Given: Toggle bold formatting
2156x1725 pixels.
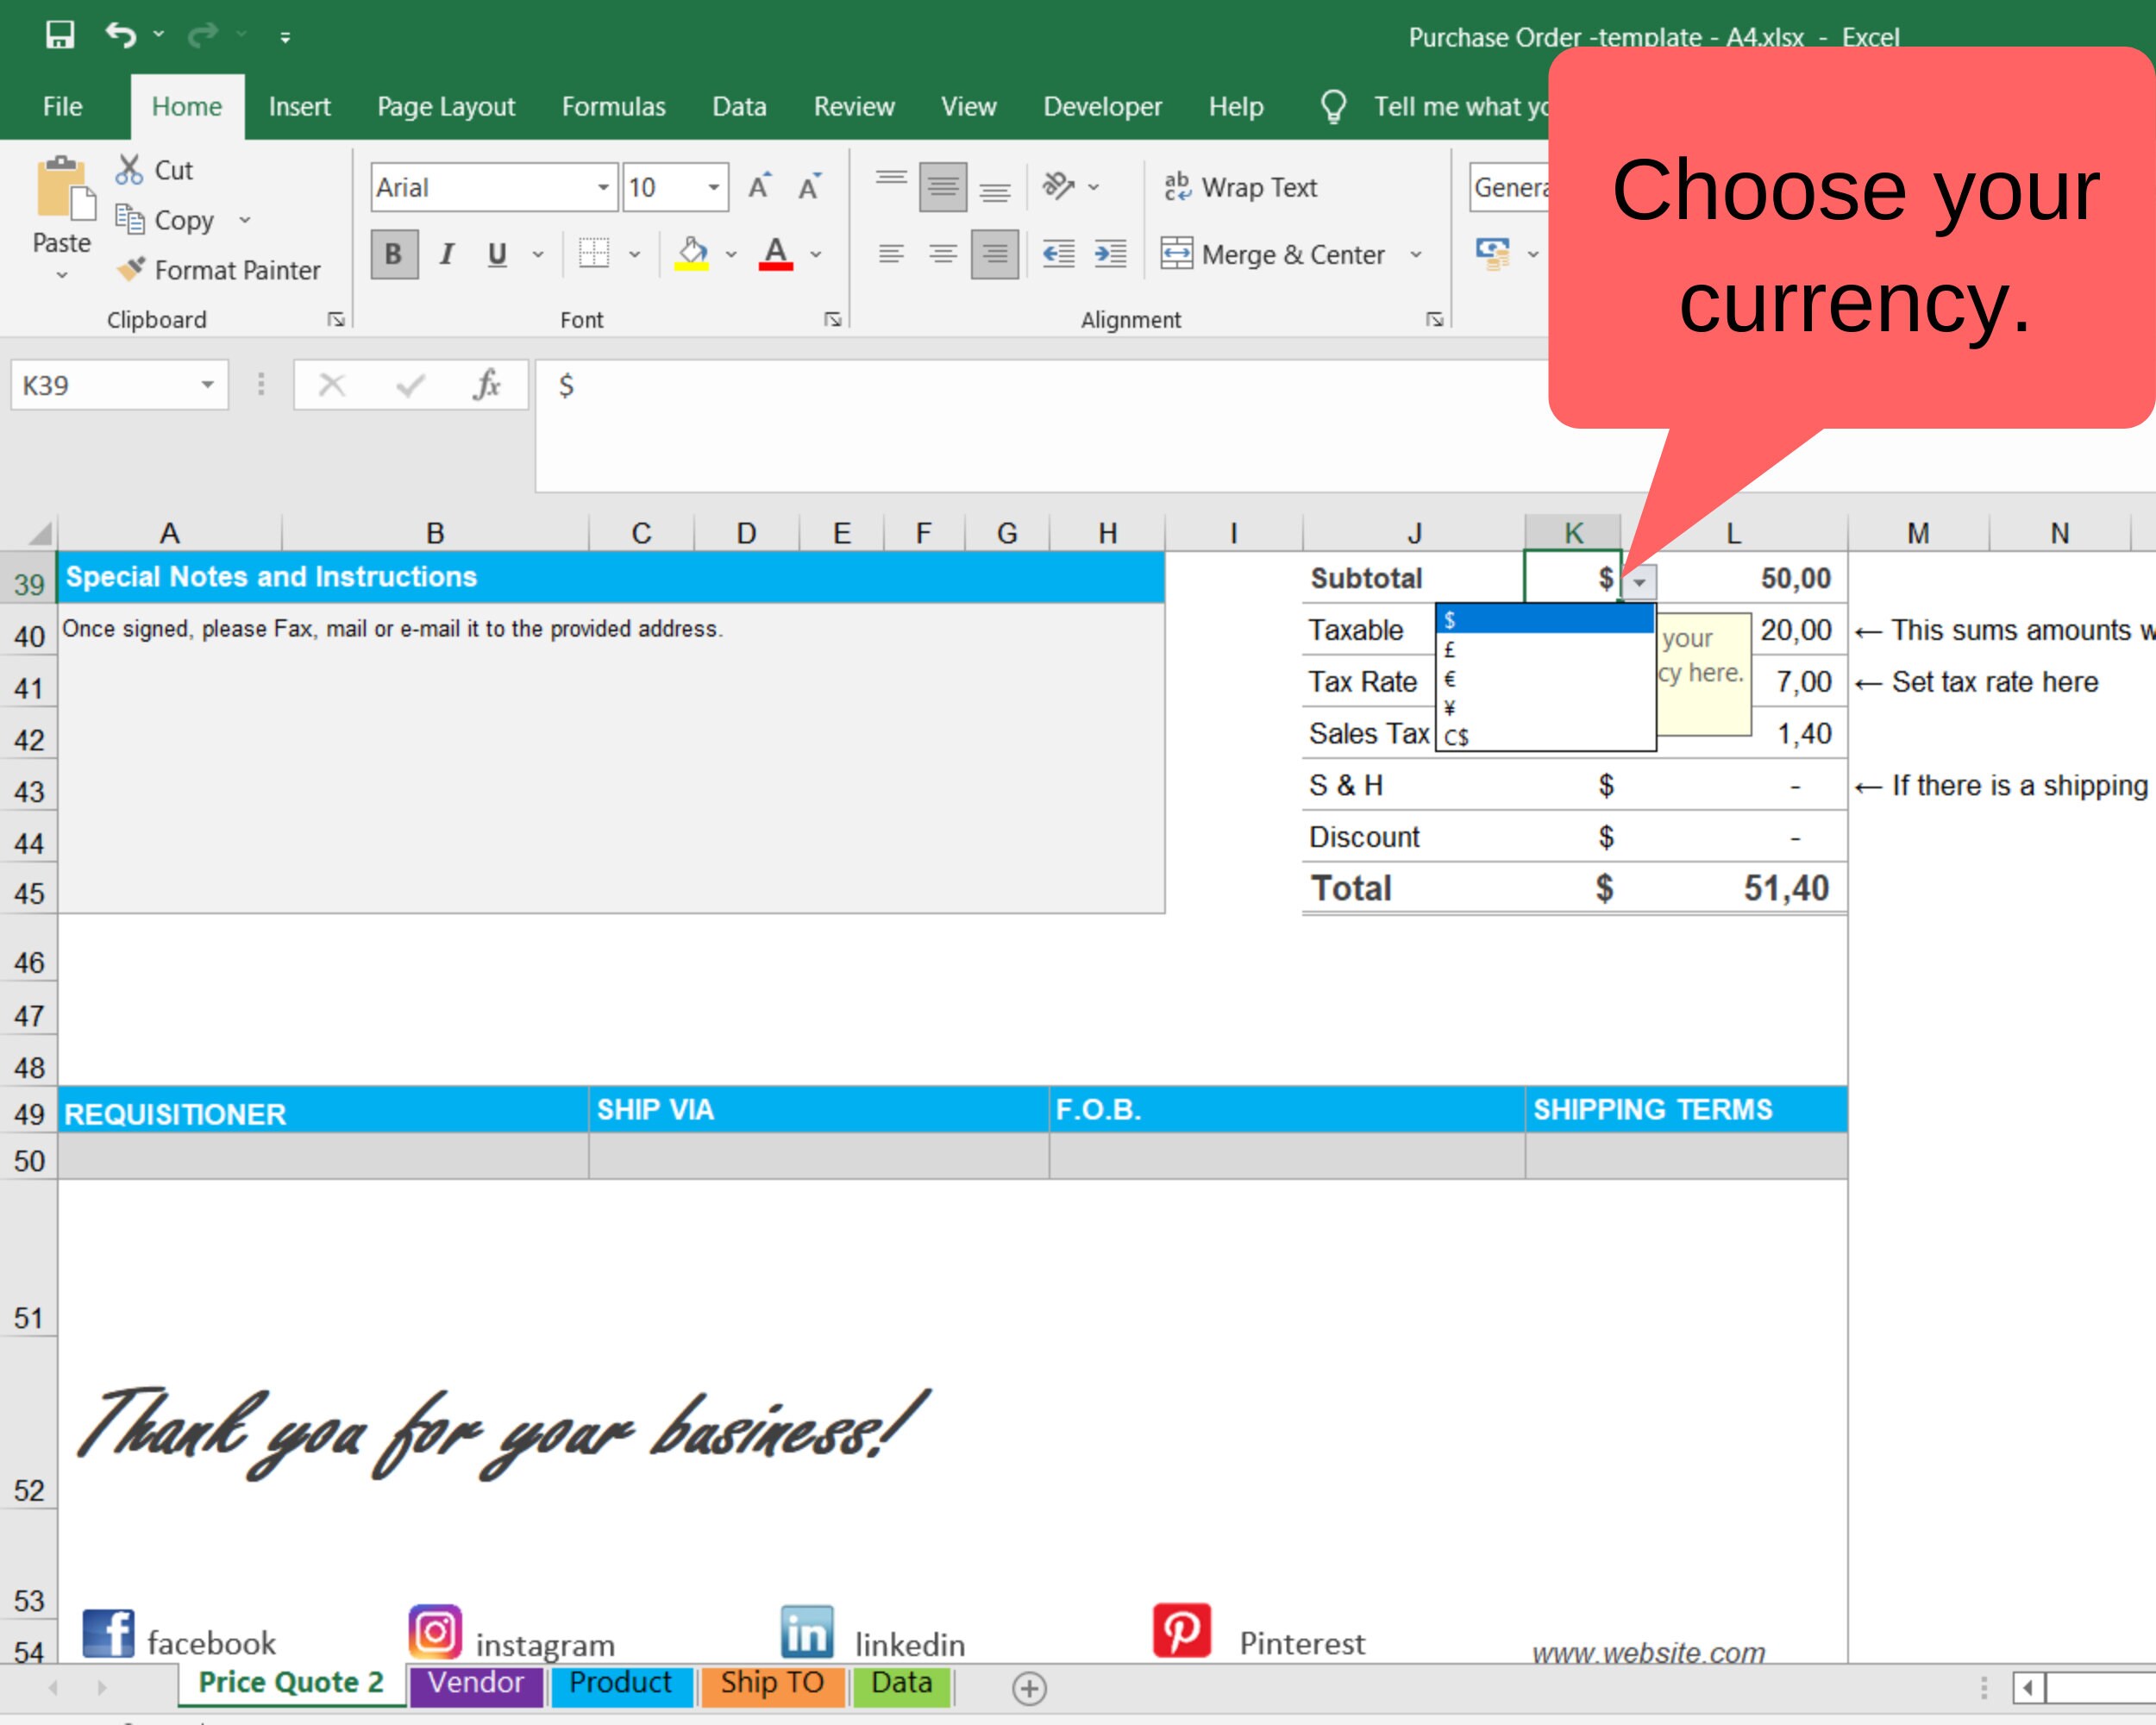Looking at the screenshot, I should 393,254.
